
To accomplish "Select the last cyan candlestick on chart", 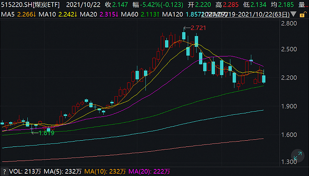I will [x=264, y=79].
